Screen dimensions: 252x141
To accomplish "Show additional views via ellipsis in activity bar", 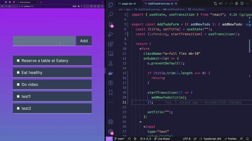I will (x=111, y=102).
